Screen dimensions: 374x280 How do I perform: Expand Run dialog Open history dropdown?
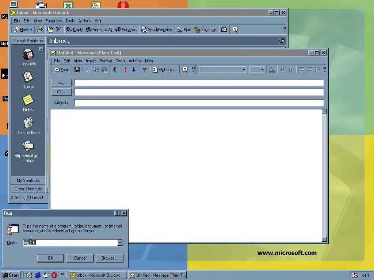pyautogui.click(x=120, y=242)
